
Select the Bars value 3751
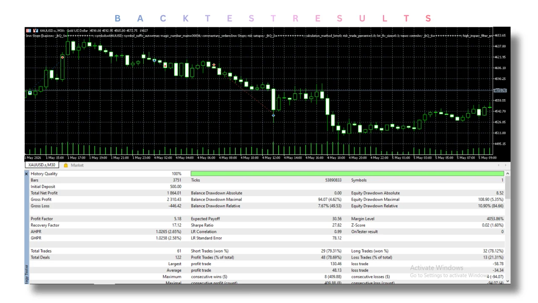pyautogui.click(x=177, y=180)
